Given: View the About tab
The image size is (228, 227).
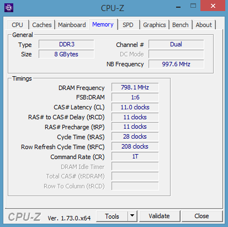Looking at the screenshot, I should click(x=204, y=25).
